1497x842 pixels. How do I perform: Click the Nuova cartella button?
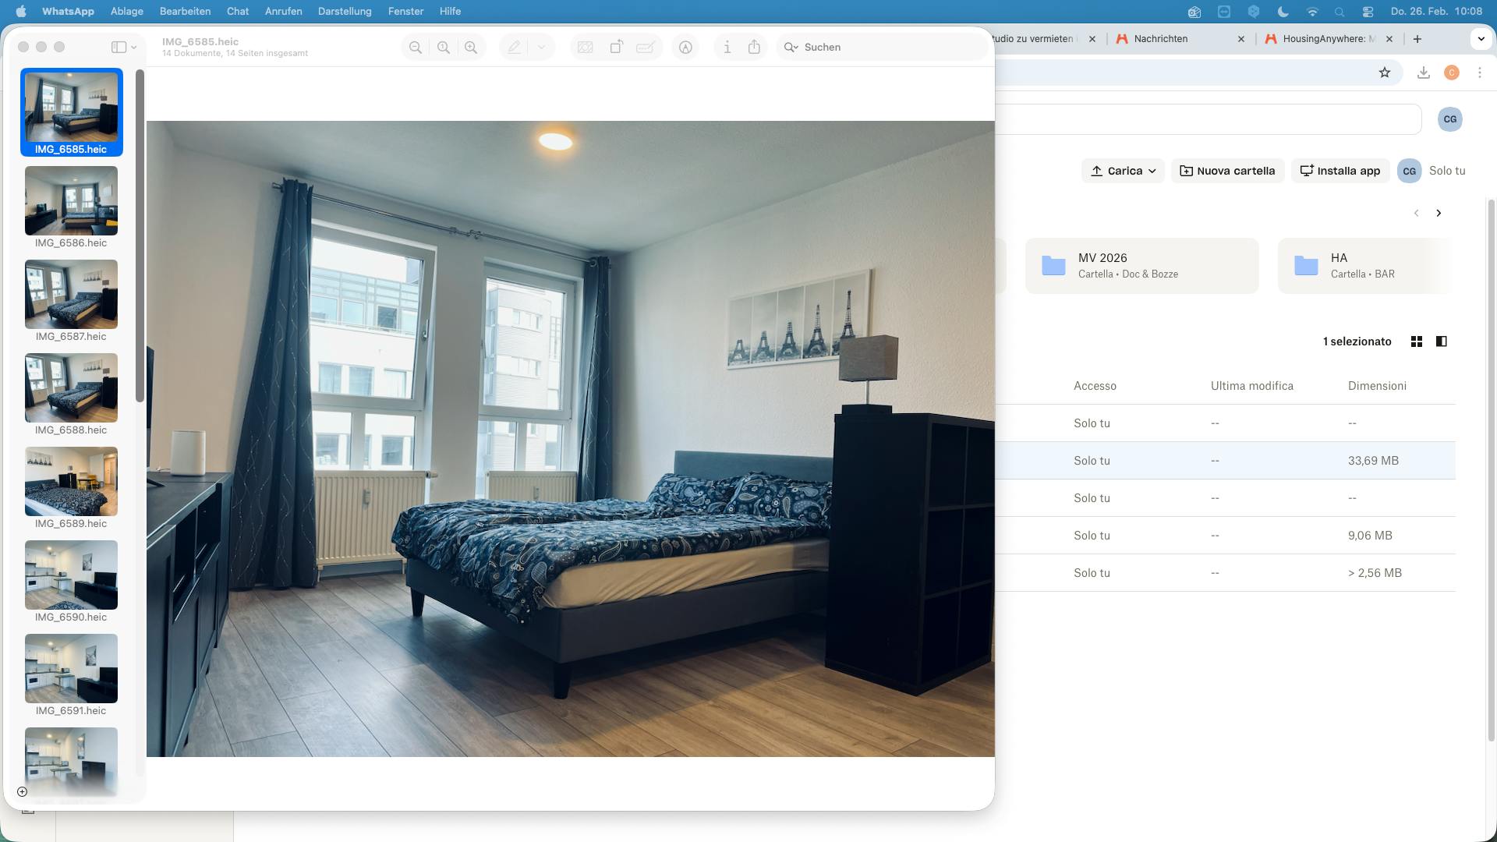click(1227, 171)
